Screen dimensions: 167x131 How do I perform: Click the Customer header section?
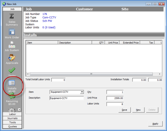(84, 9)
